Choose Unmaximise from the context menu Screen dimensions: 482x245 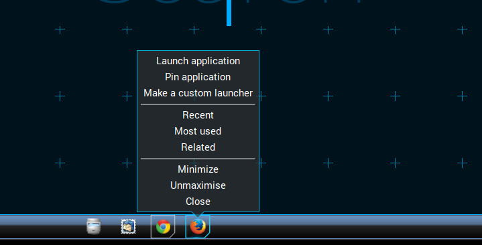coord(198,185)
